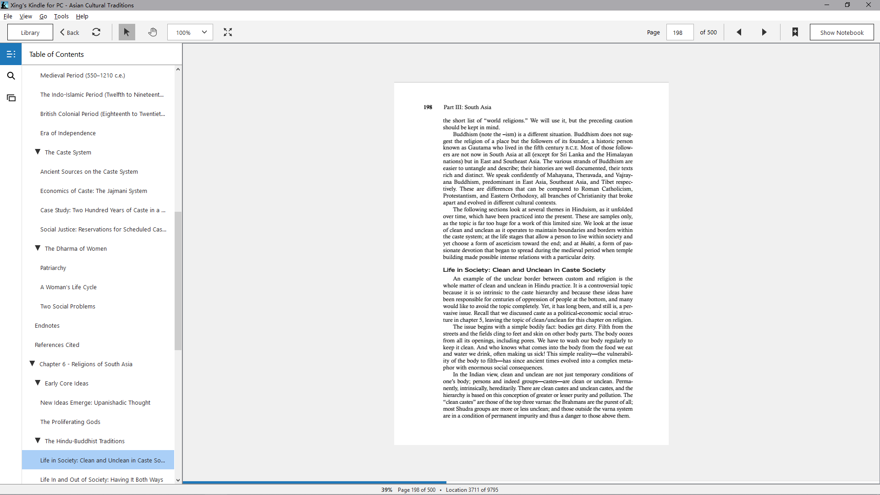
Task: Open the search panel magnifier icon
Action: coord(11,76)
